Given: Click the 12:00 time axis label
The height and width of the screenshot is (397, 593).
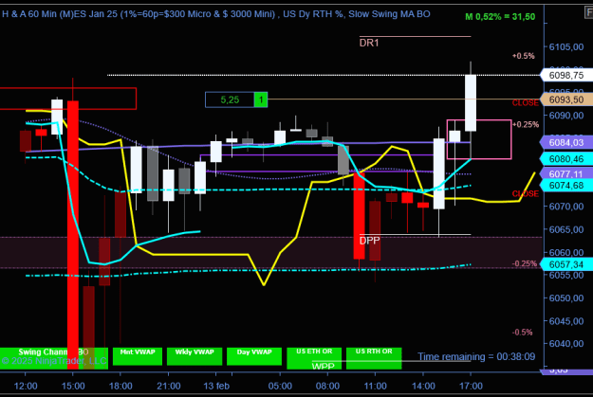Looking at the screenshot, I should point(26,386).
